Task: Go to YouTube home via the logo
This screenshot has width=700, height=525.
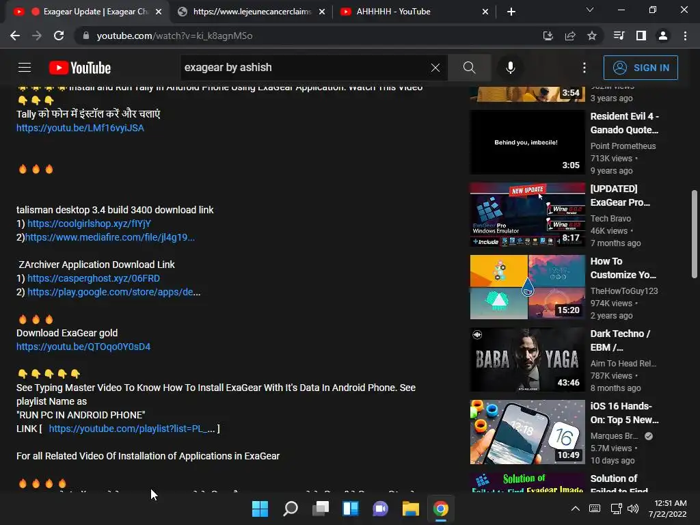Action: [80, 68]
